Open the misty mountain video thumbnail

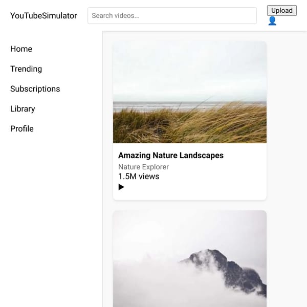190,258
